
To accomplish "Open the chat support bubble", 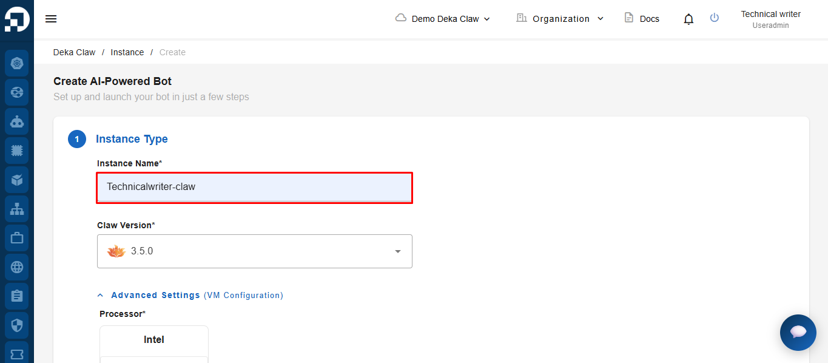I will 798,333.
